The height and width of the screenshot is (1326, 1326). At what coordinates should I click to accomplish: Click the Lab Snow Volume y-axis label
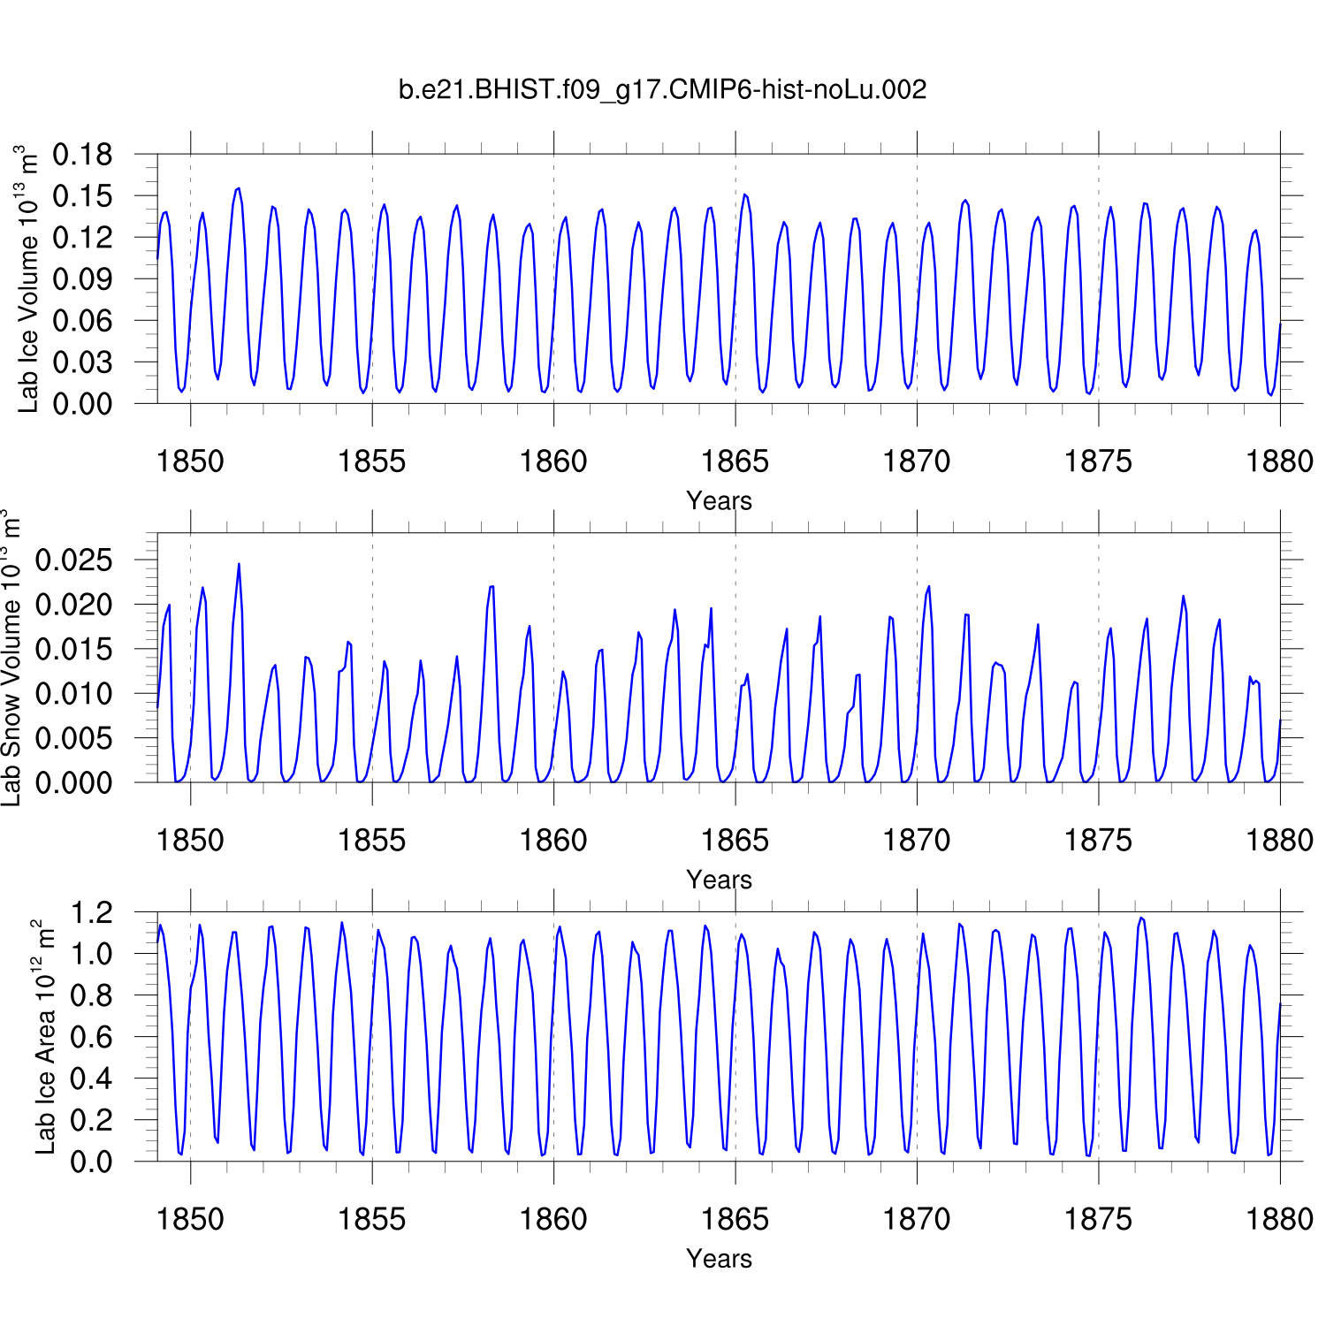point(11,658)
